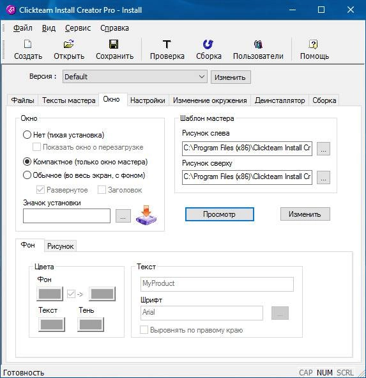
Task: Open Пользователи toolbar icon
Action: [258, 44]
